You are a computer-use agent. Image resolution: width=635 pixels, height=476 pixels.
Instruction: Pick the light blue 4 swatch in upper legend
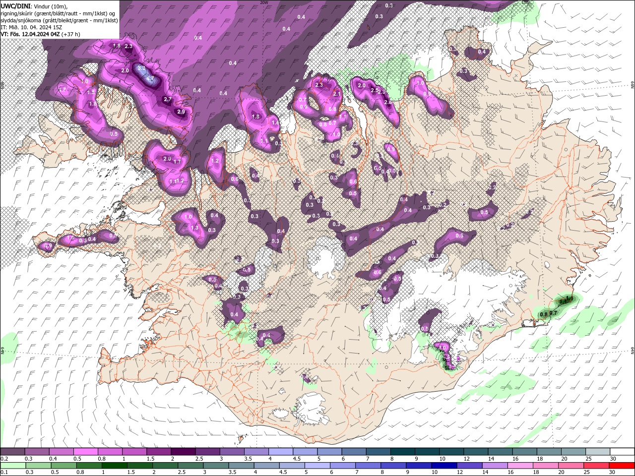coord(280,452)
